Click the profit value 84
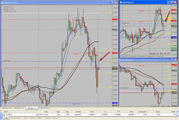This screenshot has height=120, width=179. [x=174, y=115]
